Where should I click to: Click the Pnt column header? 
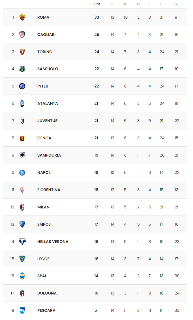tap(97, 4)
